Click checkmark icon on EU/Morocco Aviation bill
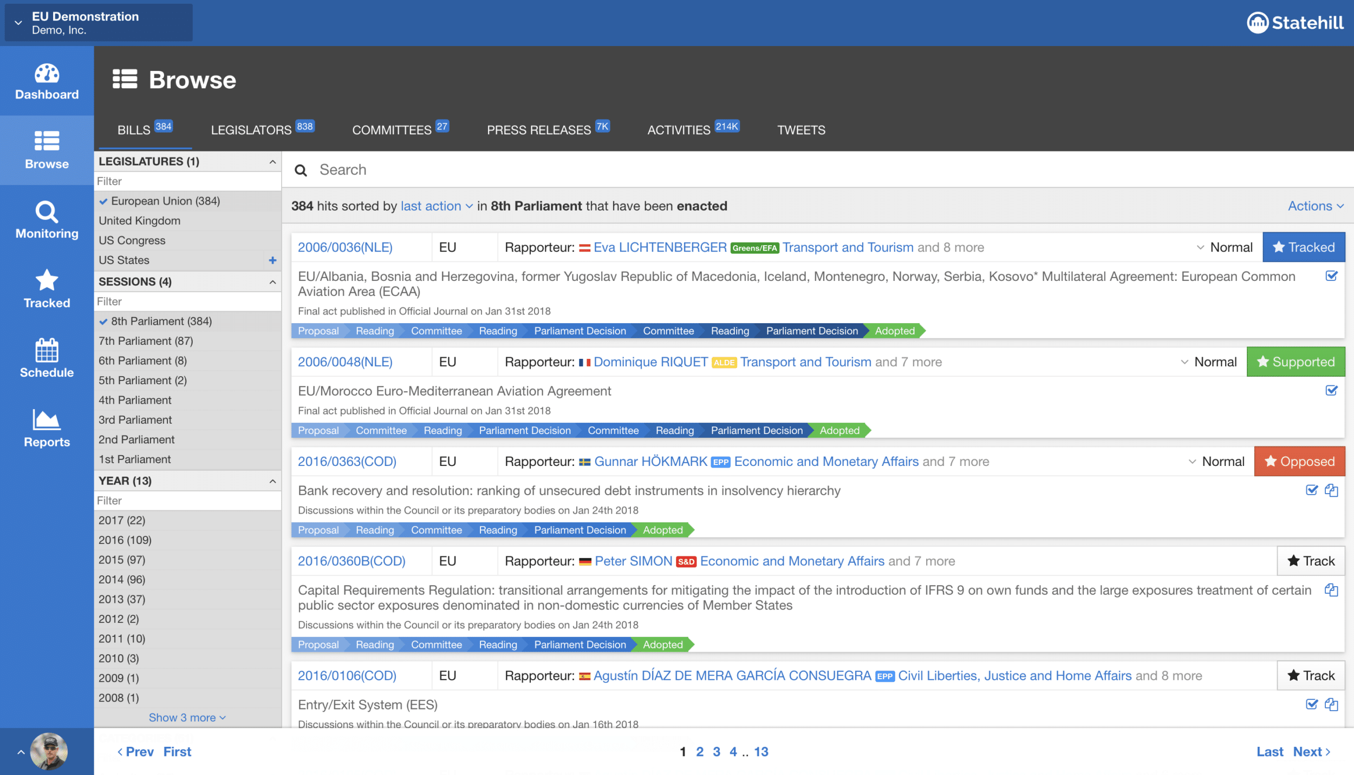1354x775 pixels. point(1331,390)
